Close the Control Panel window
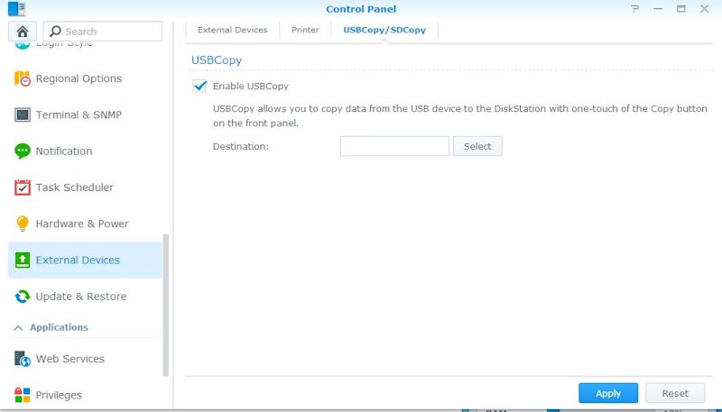722x412 pixels. click(705, 9)
